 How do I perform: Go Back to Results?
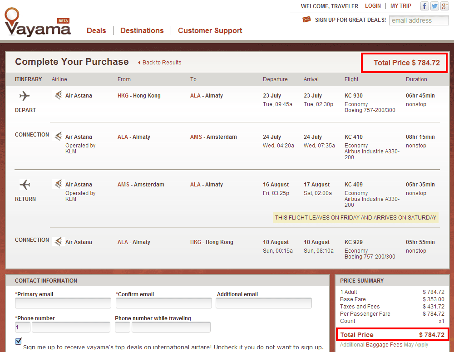point(161,63)
